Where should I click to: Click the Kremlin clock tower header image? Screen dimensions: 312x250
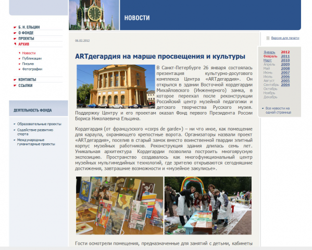click(x=94, y=15)
